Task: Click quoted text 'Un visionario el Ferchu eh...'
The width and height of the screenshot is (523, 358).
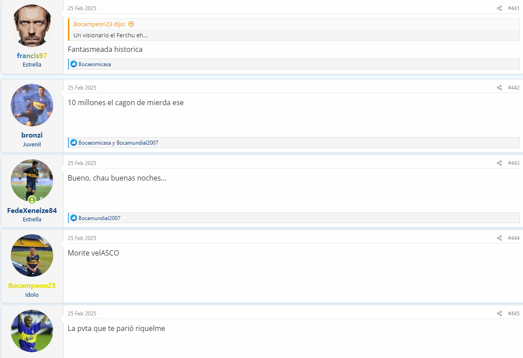Action: tap(111, 35)
